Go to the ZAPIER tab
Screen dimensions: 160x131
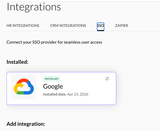(x=121, y=26)
